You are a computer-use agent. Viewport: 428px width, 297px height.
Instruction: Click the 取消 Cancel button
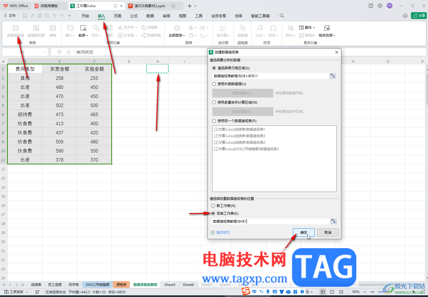(x=328, y=233)
